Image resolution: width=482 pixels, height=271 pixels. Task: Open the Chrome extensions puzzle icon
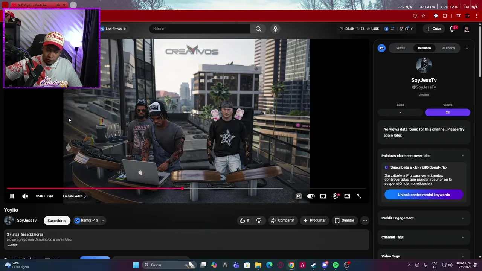click(445, 16)
